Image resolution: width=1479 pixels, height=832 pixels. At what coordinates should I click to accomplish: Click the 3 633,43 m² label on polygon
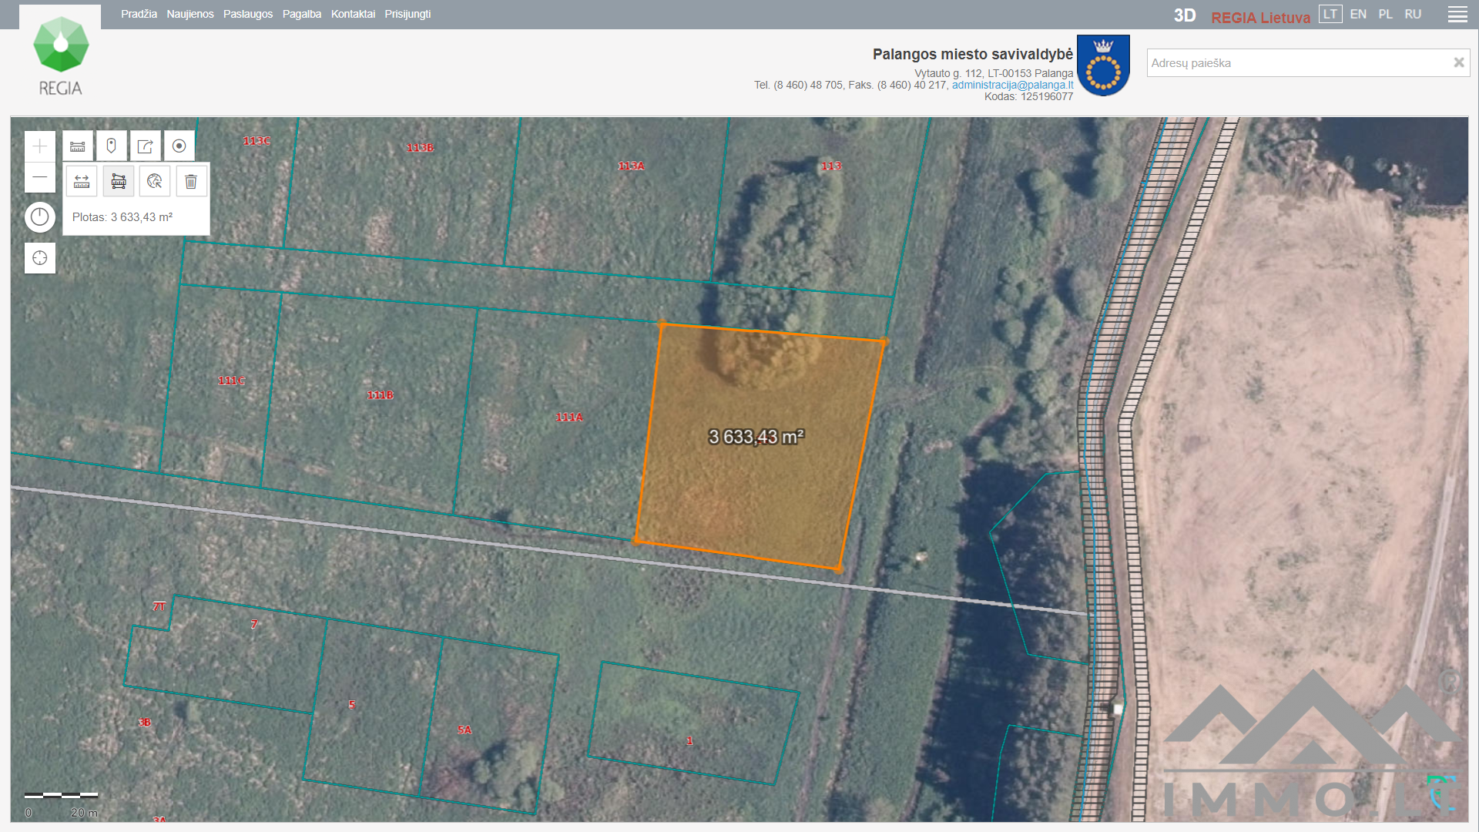click(x=756, y=437)
